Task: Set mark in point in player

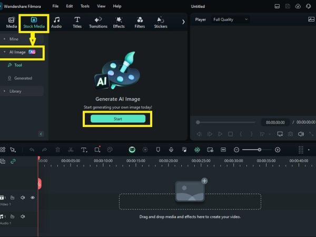Action: pyautogui.click(x=241, y=134)
